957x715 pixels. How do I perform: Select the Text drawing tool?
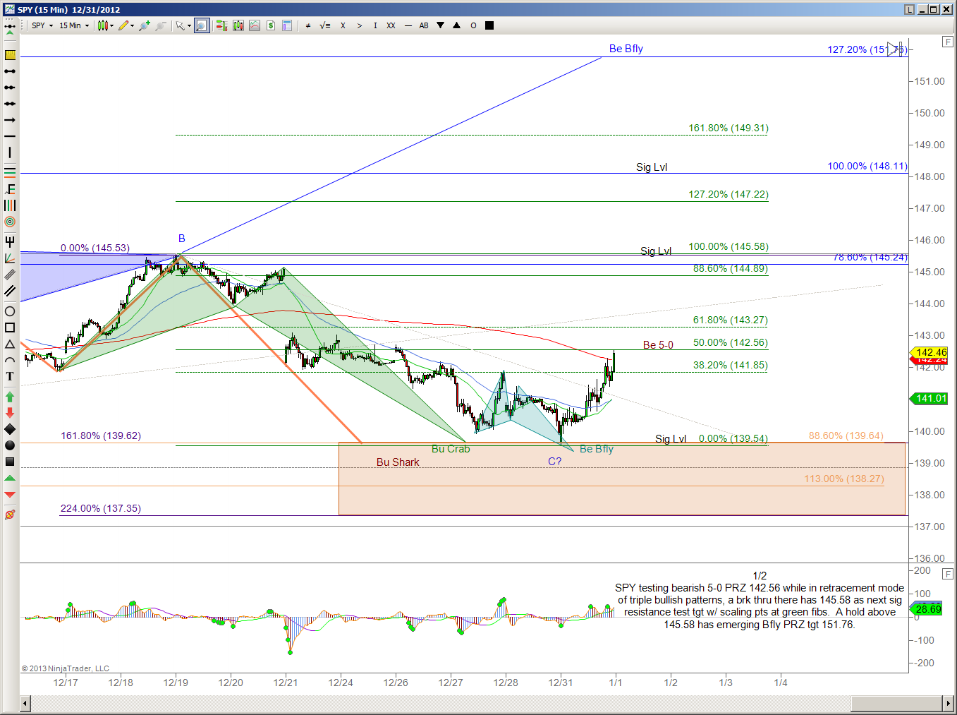[x=10, y=376]
